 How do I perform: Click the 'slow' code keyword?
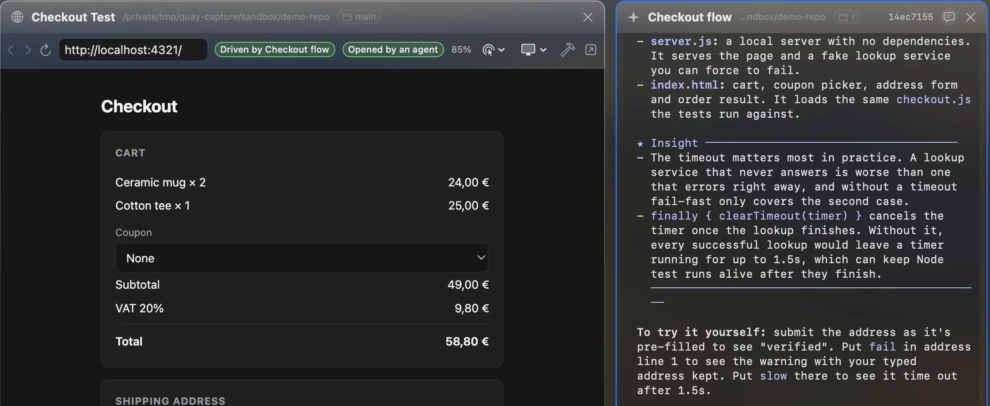tap(773, 376)
